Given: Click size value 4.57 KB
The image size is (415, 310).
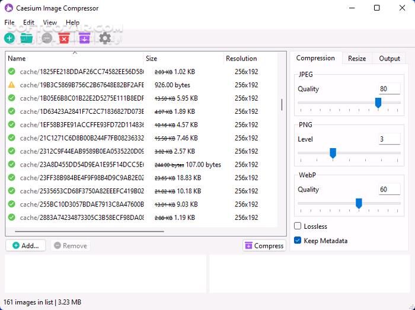Looking at the screenshot, I should (187, 125).
